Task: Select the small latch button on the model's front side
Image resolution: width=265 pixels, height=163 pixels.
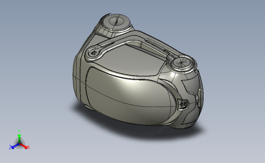Action: [184, 104]
